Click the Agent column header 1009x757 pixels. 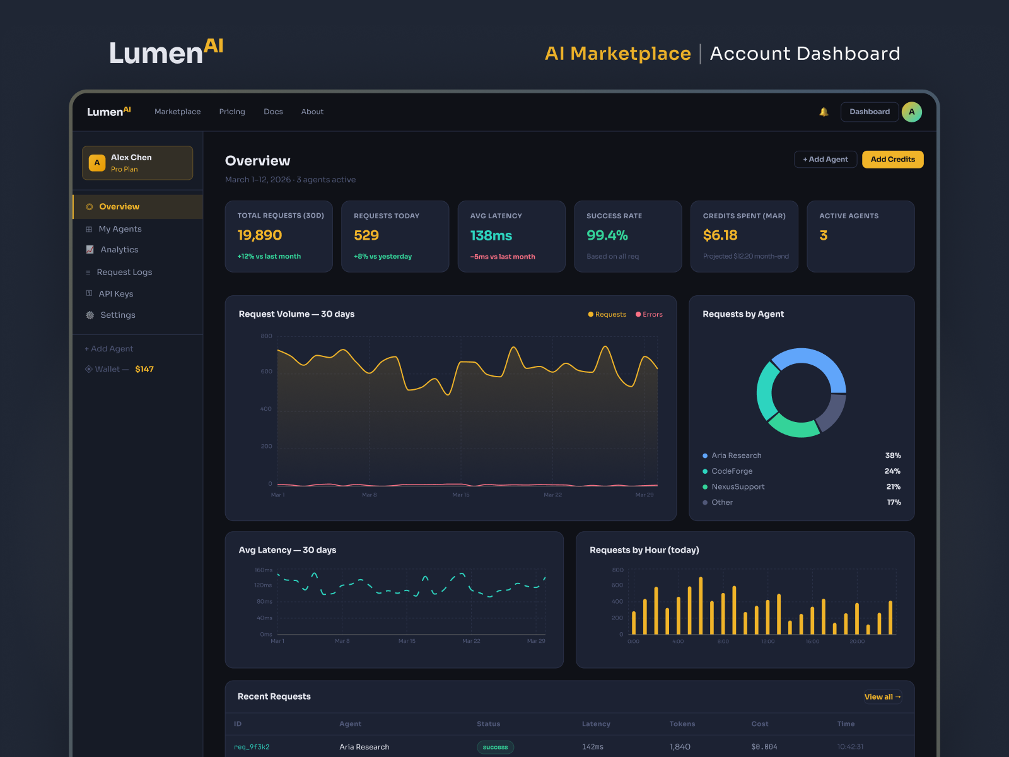pos(351,724)
